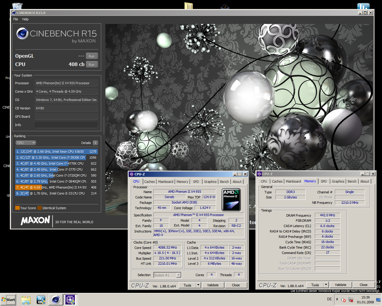Click the brown Identical System legend swatch
This screenshot has height=306, width=382.
pyautogui.click(x=39, y=208)
